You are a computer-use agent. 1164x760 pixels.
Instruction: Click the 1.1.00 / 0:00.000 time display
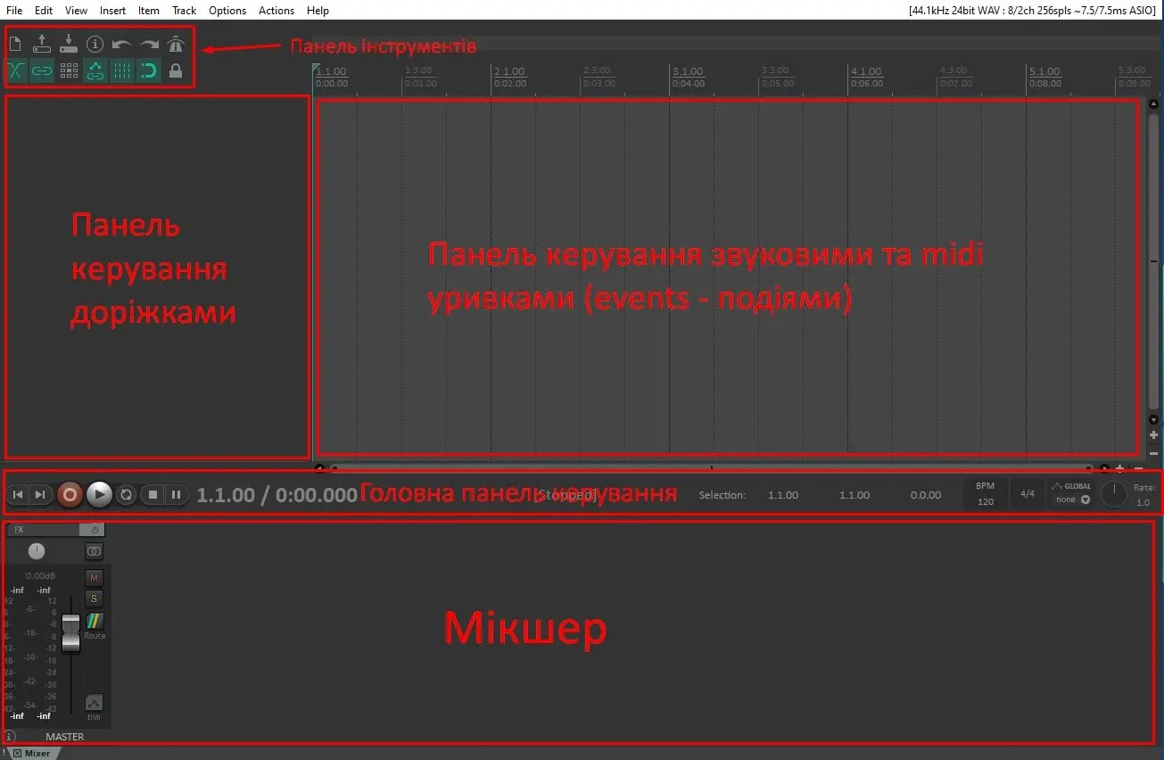[x=277, y=495]
